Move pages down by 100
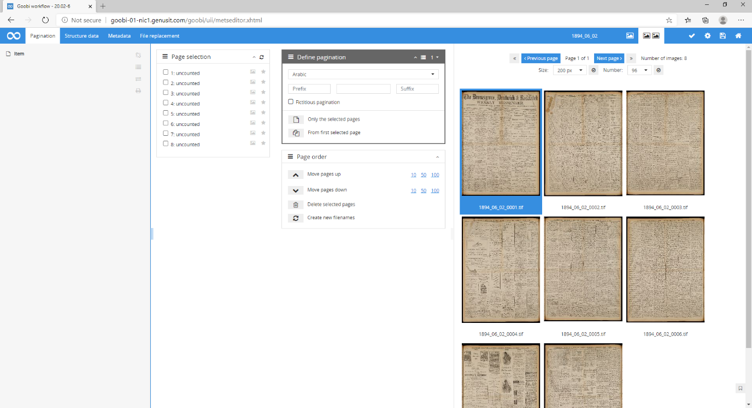The width and height of the screenshot is (752, 408). [x=435, y=190]
